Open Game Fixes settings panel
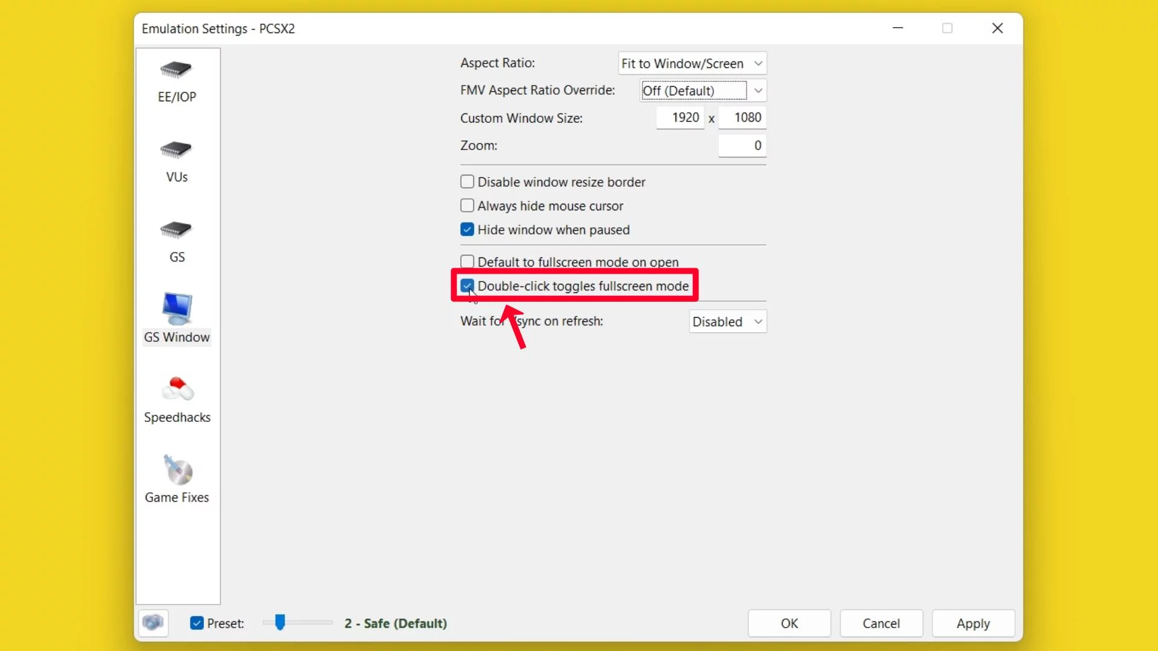Screen dimensions: 1158x651 pyautogui.click(x=177, y=477)
